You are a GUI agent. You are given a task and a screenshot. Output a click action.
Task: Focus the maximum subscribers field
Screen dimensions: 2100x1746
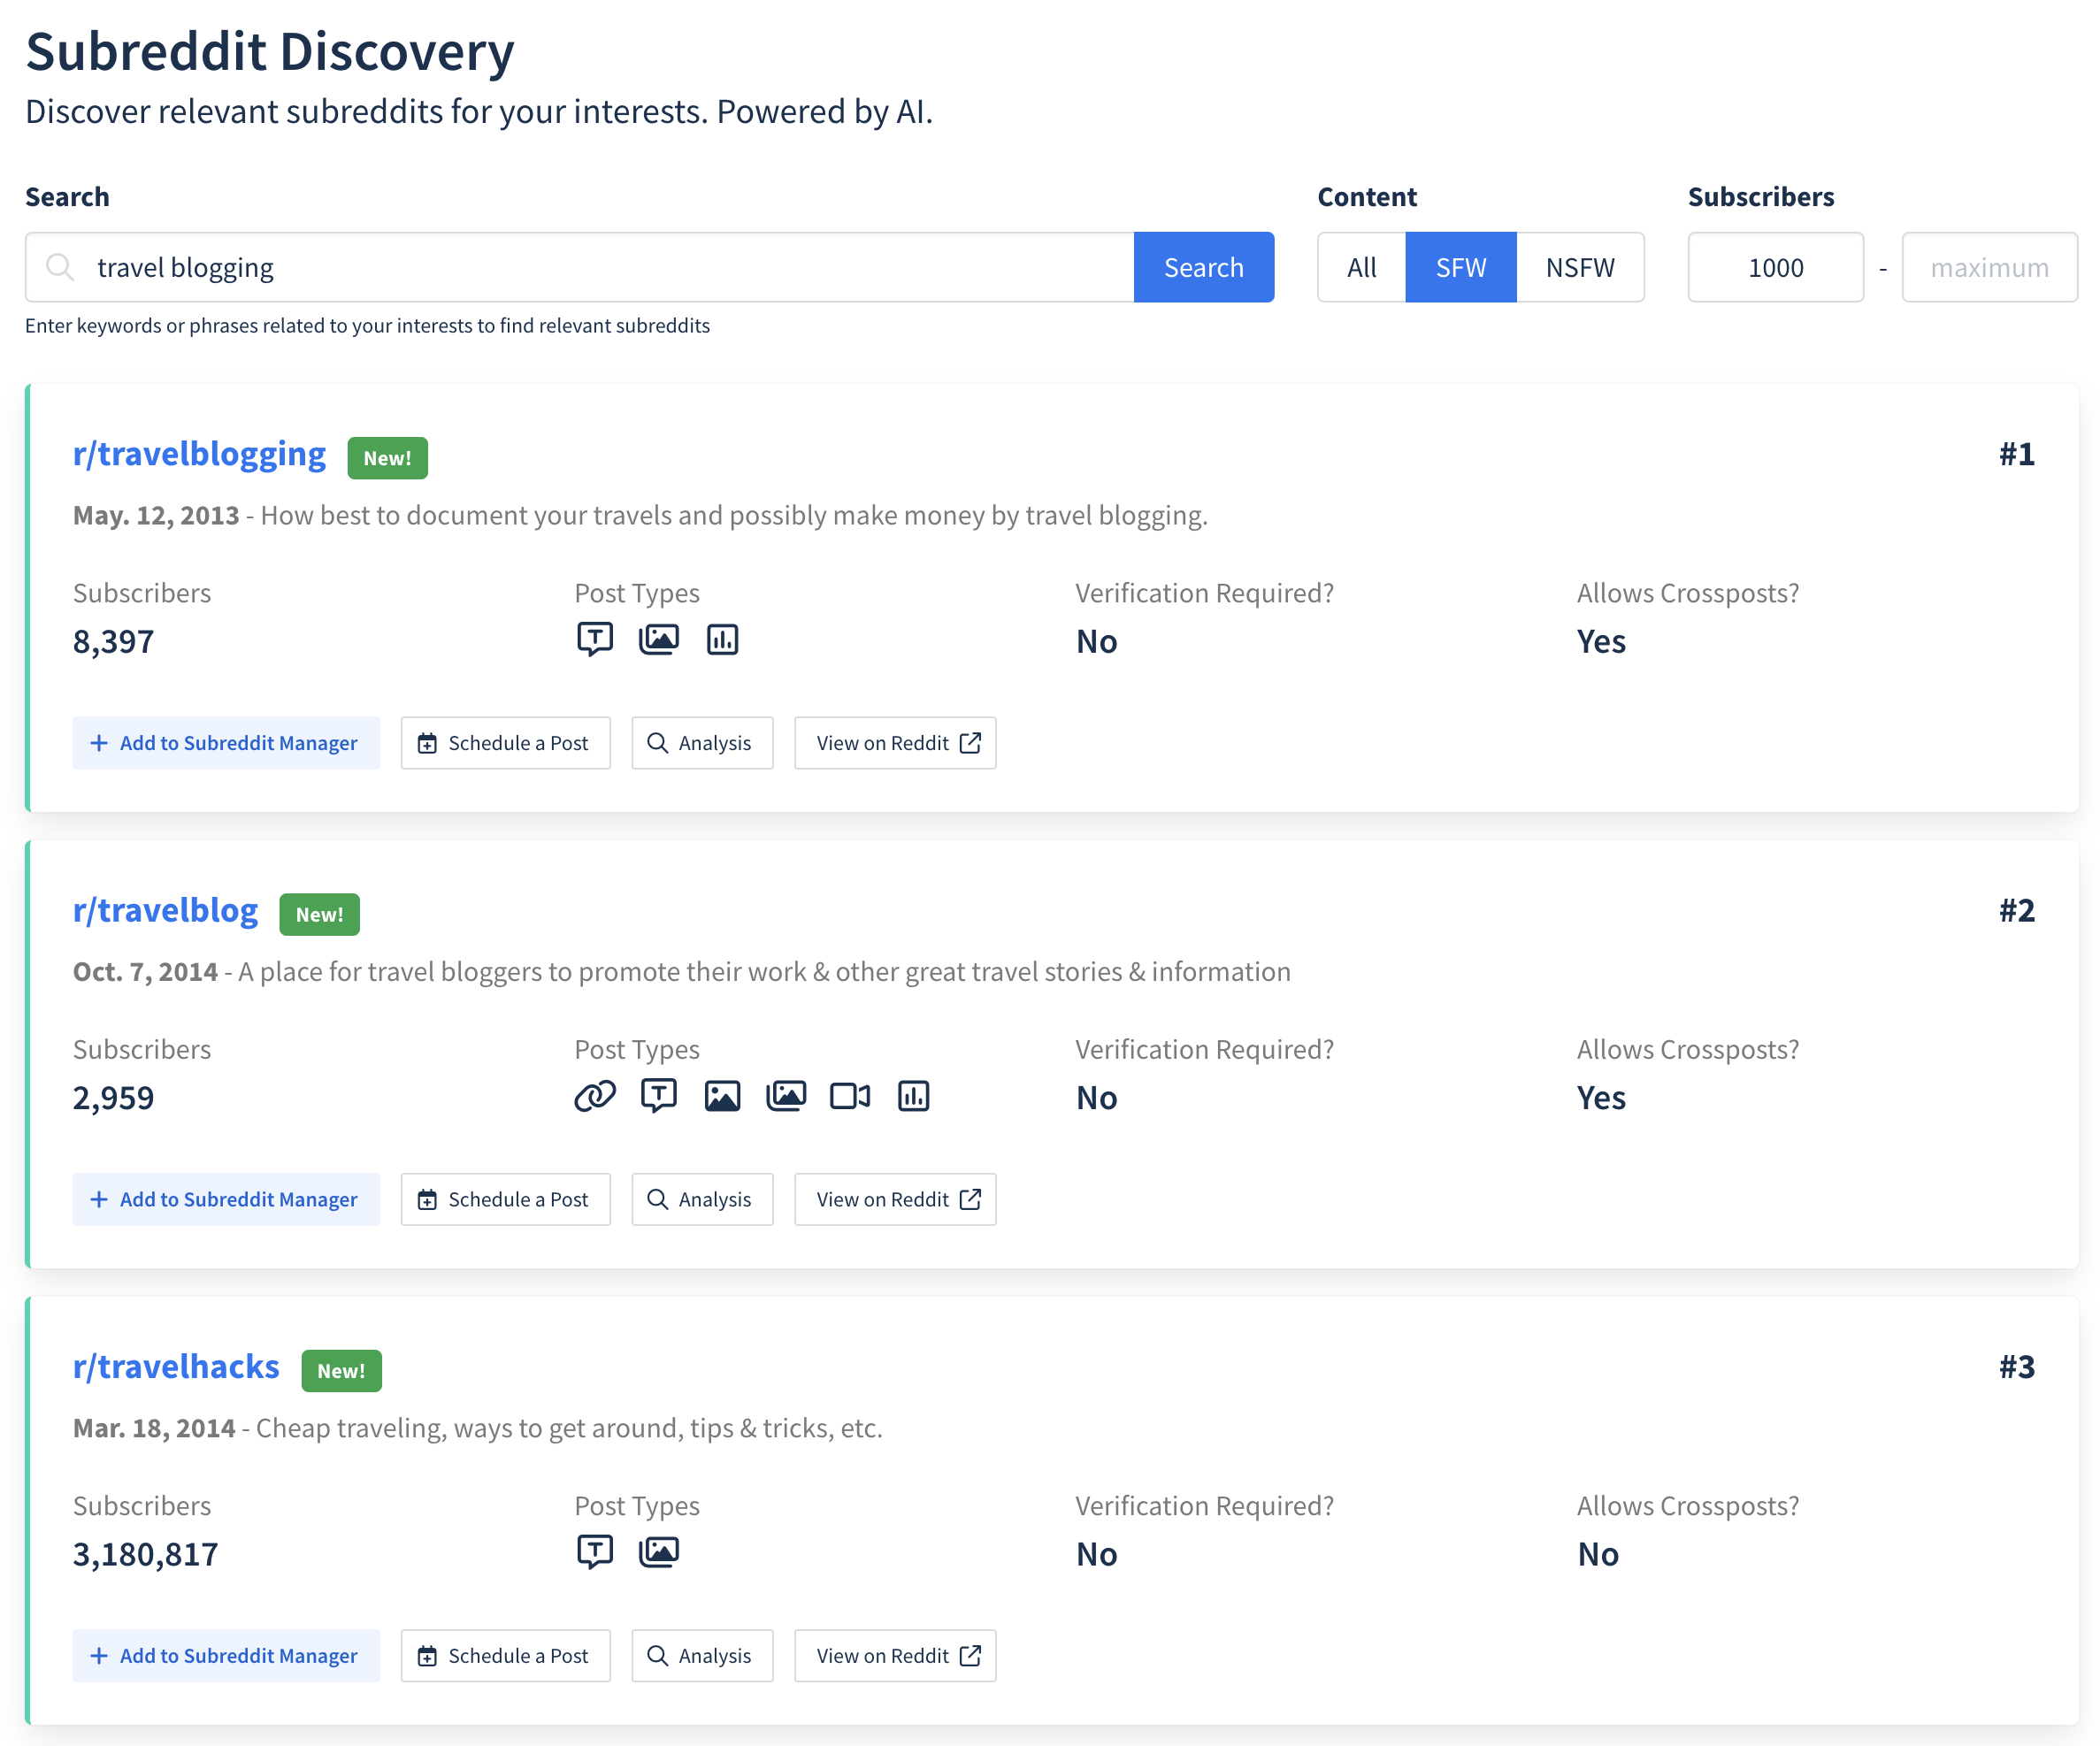[x=1988, y=267]
